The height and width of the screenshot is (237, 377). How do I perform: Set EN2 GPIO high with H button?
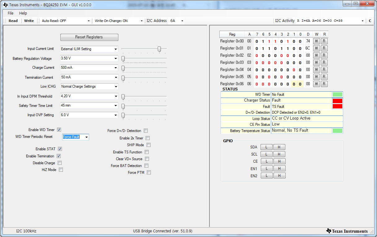click(279, 176)
